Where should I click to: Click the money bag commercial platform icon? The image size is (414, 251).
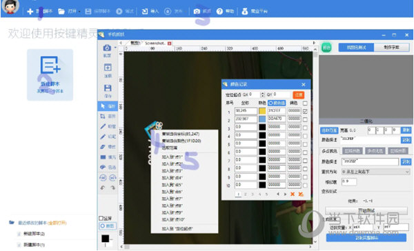point(245,11)
